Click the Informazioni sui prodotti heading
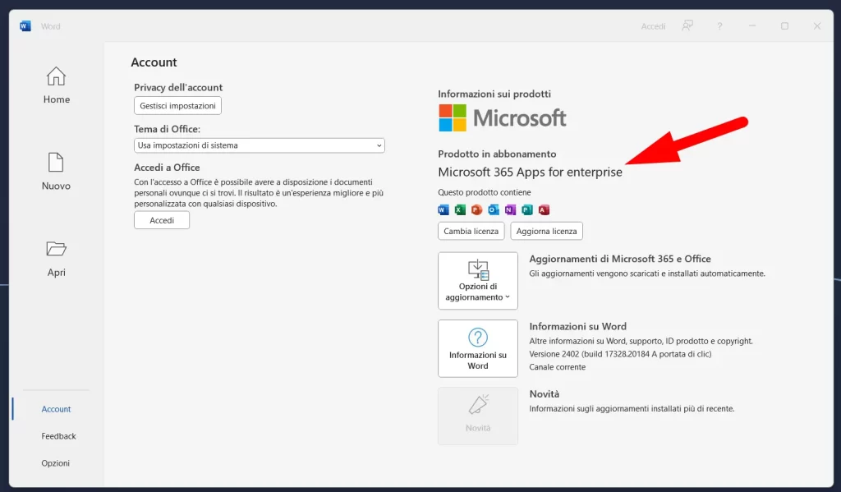Viewport: 841px width, 492px height. coord(494,94)
